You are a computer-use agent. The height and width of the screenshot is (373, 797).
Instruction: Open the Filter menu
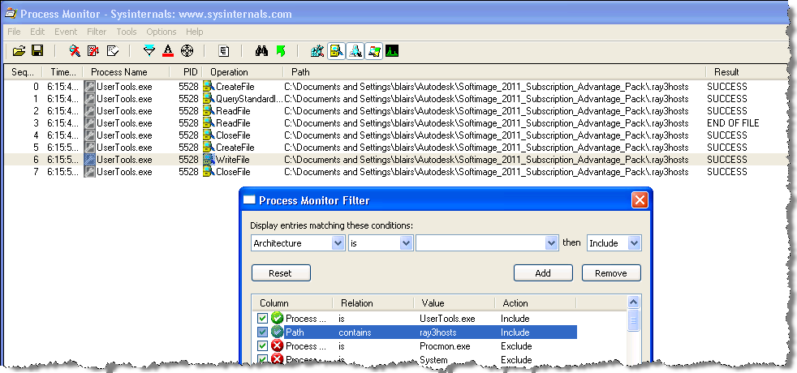click(97, 32)
